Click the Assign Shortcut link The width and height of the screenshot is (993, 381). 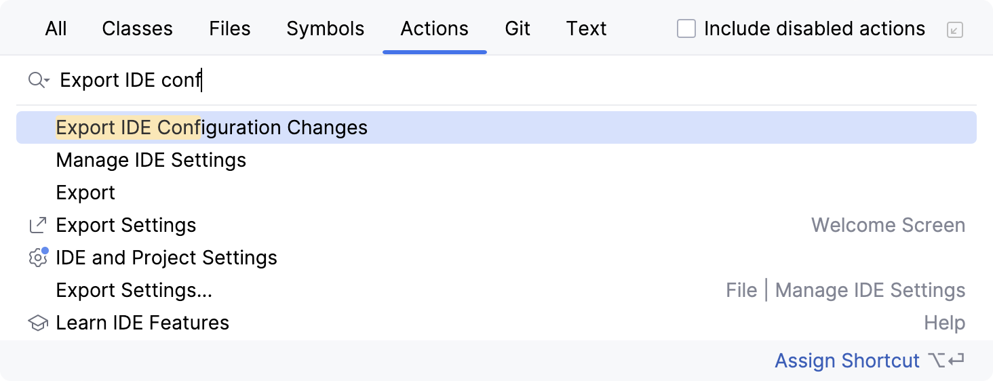tap(846, 361)
